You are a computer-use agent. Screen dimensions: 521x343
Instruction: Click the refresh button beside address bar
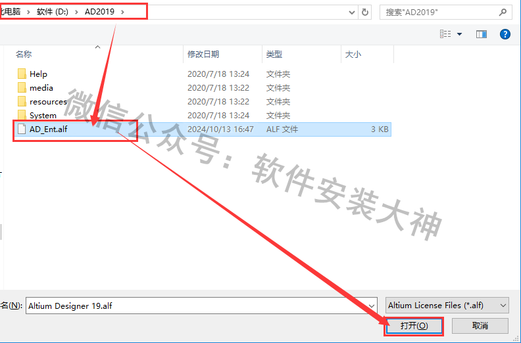[365, 12]
